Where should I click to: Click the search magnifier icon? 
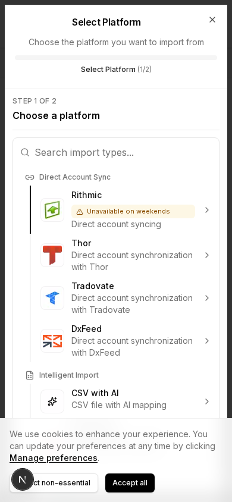click(25, 152)
